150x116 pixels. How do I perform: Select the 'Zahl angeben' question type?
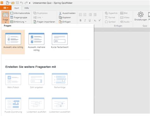pyautogui.click(x=36, y=81)
